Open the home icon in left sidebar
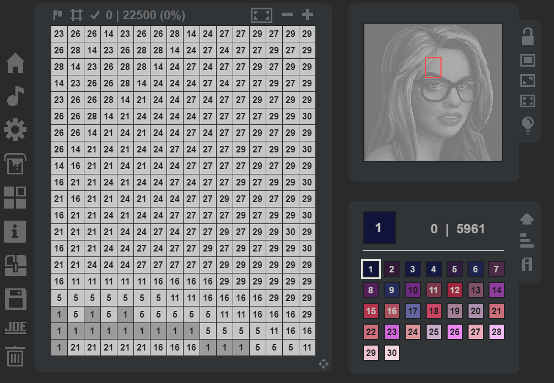This screenshot has width=554, height=383. (x=15, y=63)
